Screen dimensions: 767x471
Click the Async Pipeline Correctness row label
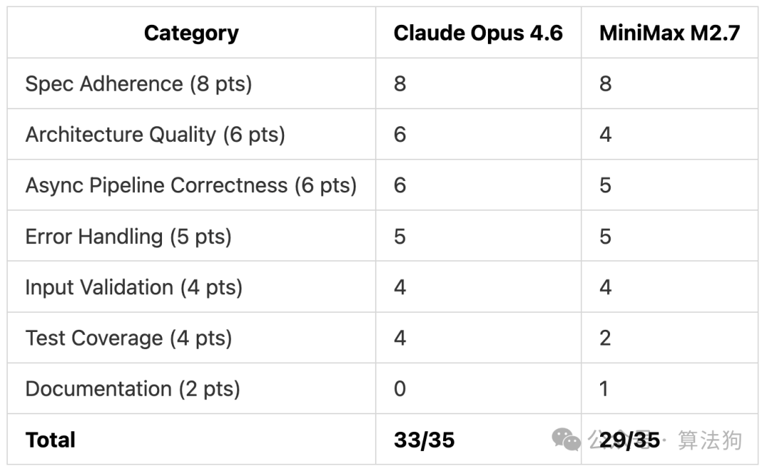click(x=190, y=185)
